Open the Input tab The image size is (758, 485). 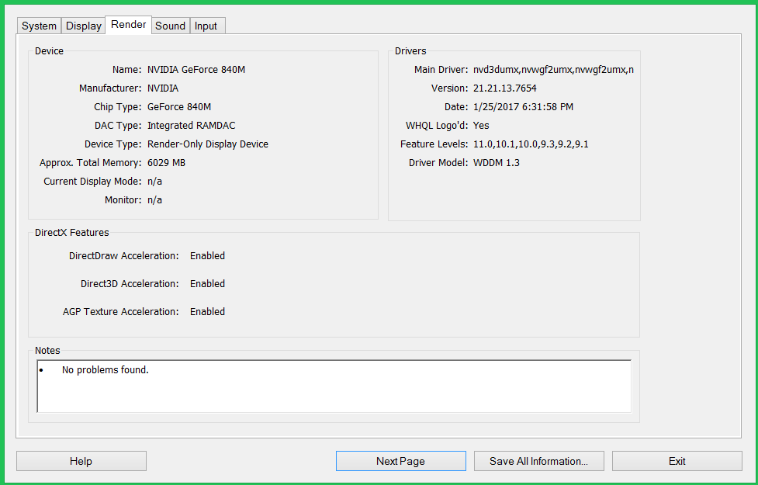206,26
